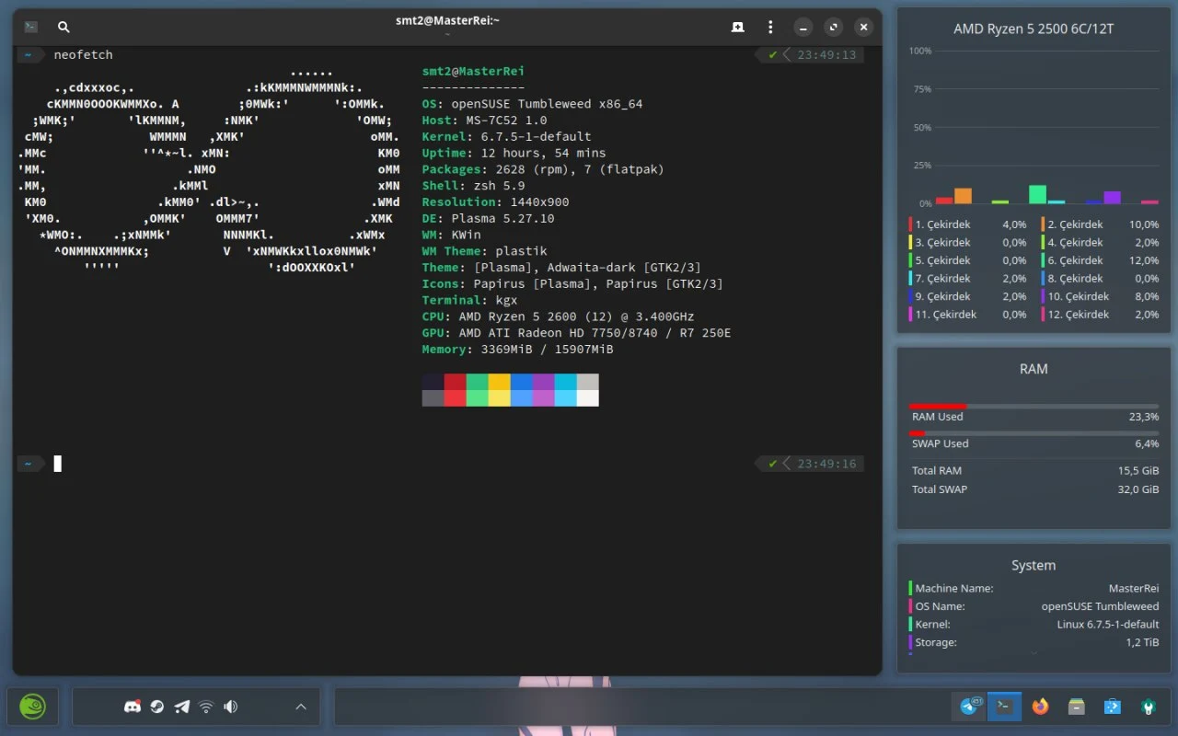
Task: Click the green smt2@MasterRei header in neofetch
Action: 473,71
